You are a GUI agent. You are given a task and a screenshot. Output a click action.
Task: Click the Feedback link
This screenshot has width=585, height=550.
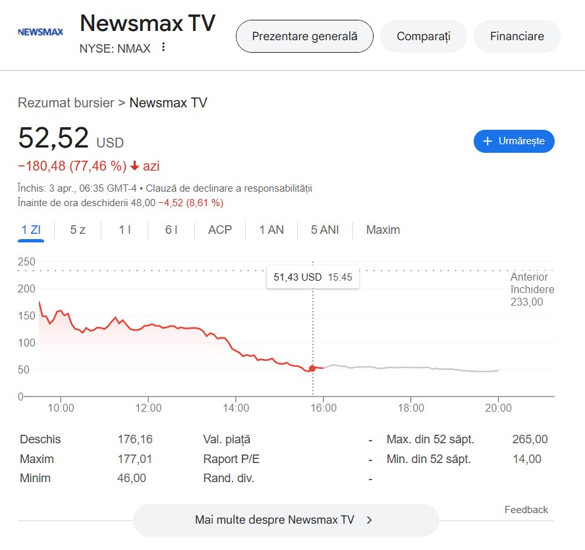click(526, 510)
